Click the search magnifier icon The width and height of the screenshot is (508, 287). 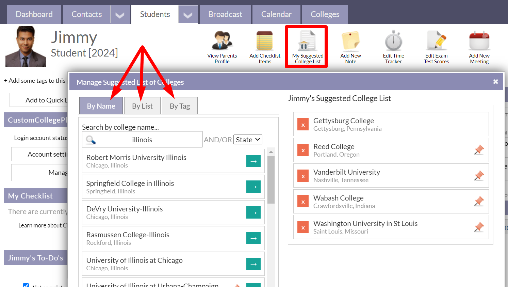click(x=91, y=140)
